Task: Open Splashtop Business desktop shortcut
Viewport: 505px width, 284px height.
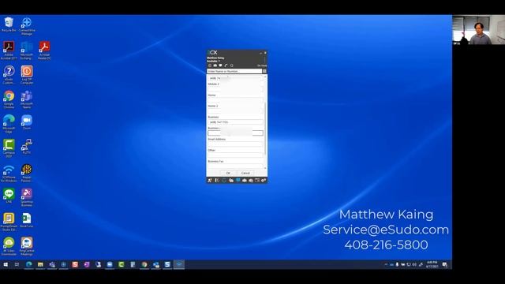Action: click(26, 197)
